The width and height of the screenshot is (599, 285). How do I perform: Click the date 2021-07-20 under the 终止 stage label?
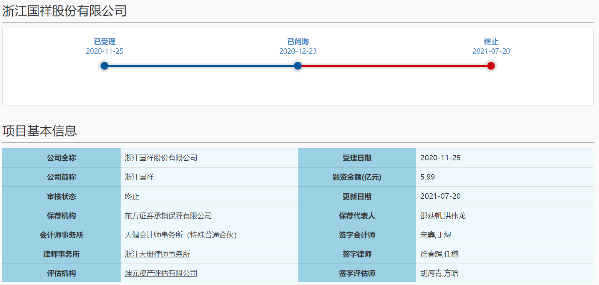point(491,51)
